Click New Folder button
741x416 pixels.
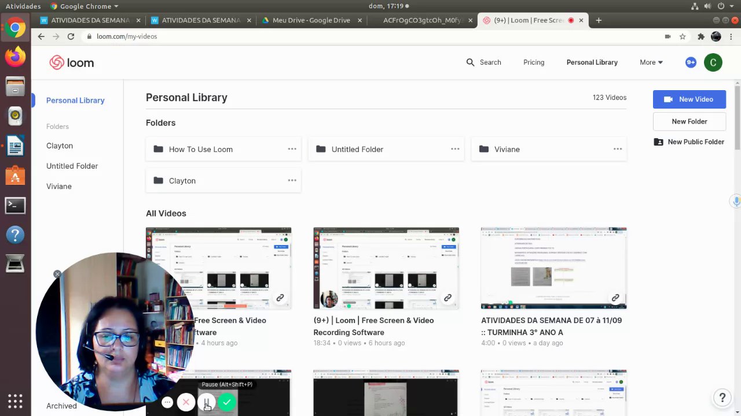[x=689, y=121]
